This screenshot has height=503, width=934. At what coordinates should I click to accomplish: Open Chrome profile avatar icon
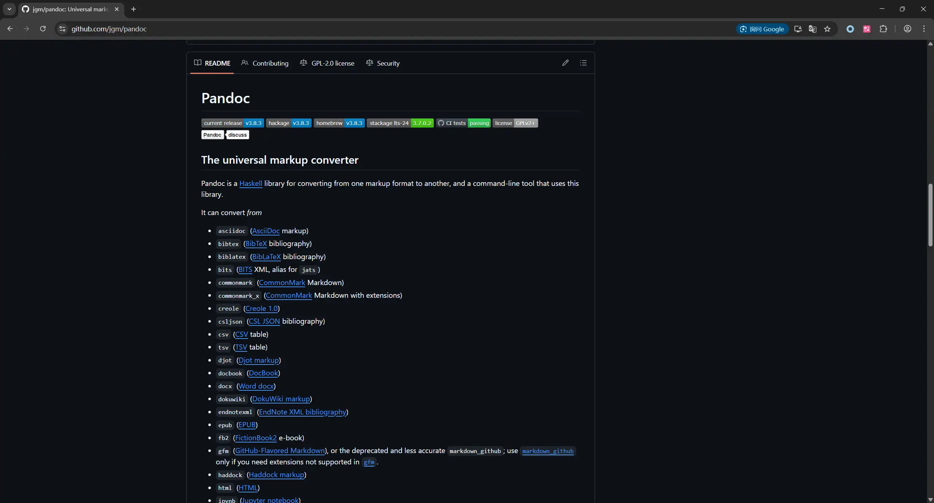point(907,29)
